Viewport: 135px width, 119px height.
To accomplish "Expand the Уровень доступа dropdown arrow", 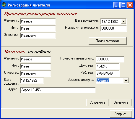I will pyautogui.click(x=126, y=81).
